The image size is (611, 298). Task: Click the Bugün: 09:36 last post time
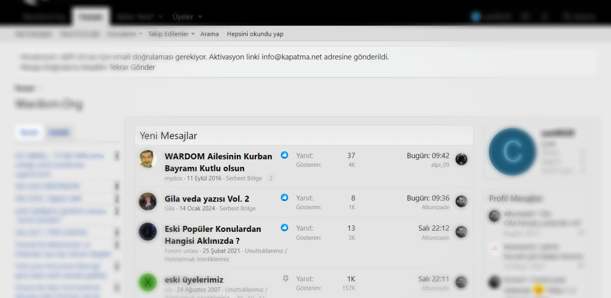[428, 198]
